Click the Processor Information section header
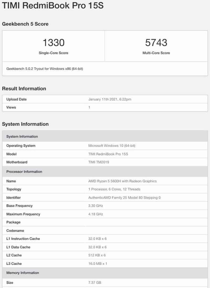Image resolution: width=210 pixels, height=288 pixels. coord(24,171)
